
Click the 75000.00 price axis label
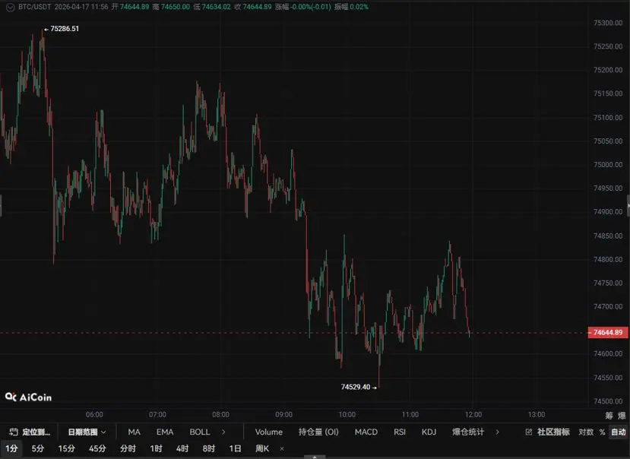click(x=608, y=165)
